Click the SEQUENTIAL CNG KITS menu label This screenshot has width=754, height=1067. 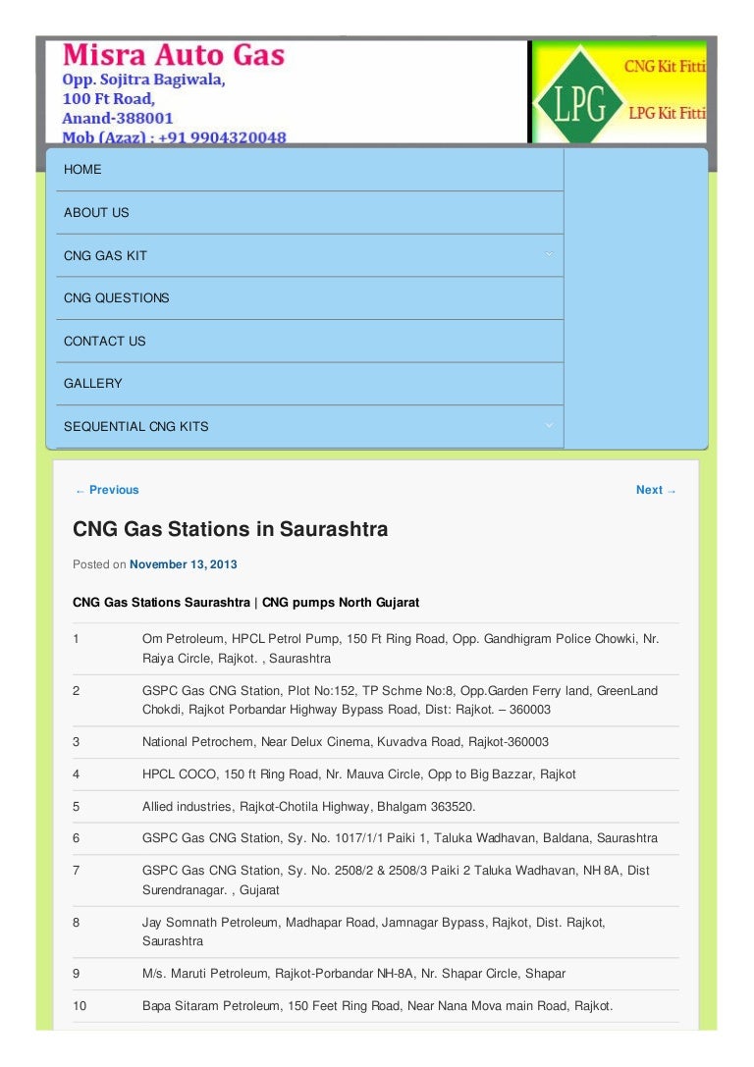[x=136, y=427]
